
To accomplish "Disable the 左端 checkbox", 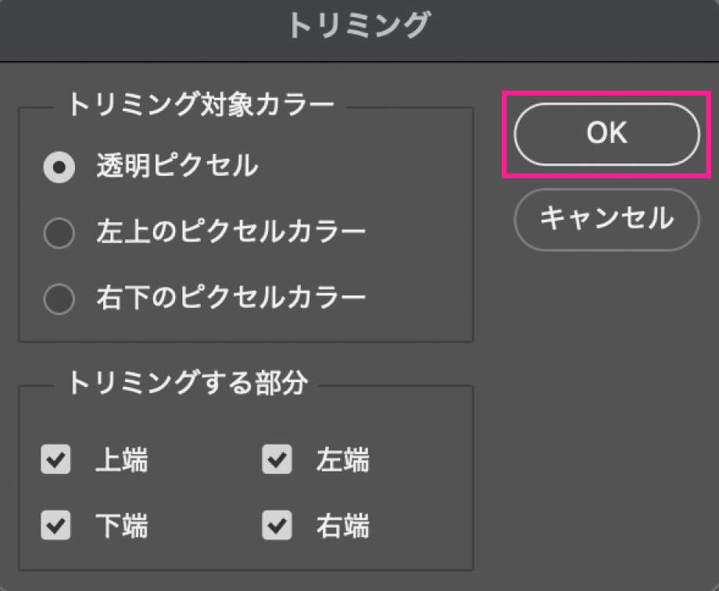I will pos(277,460).
